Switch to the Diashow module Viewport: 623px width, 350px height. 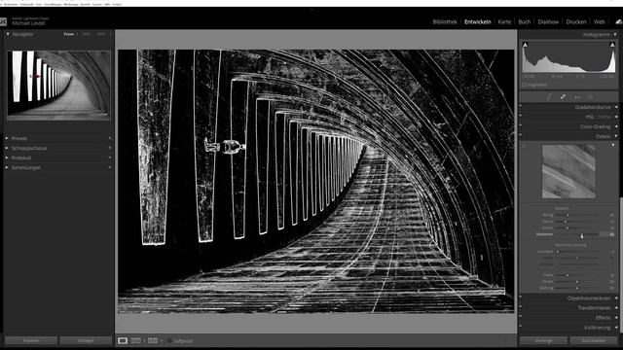(x=548, y=21)
